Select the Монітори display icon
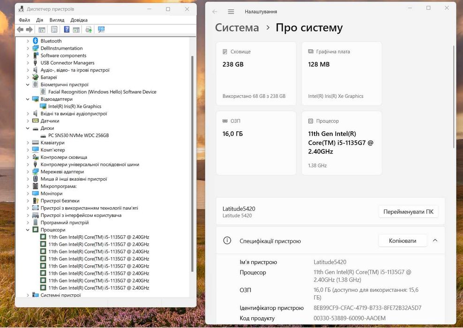The width and height of the screenshot is (463, 328). coord(36,194)
